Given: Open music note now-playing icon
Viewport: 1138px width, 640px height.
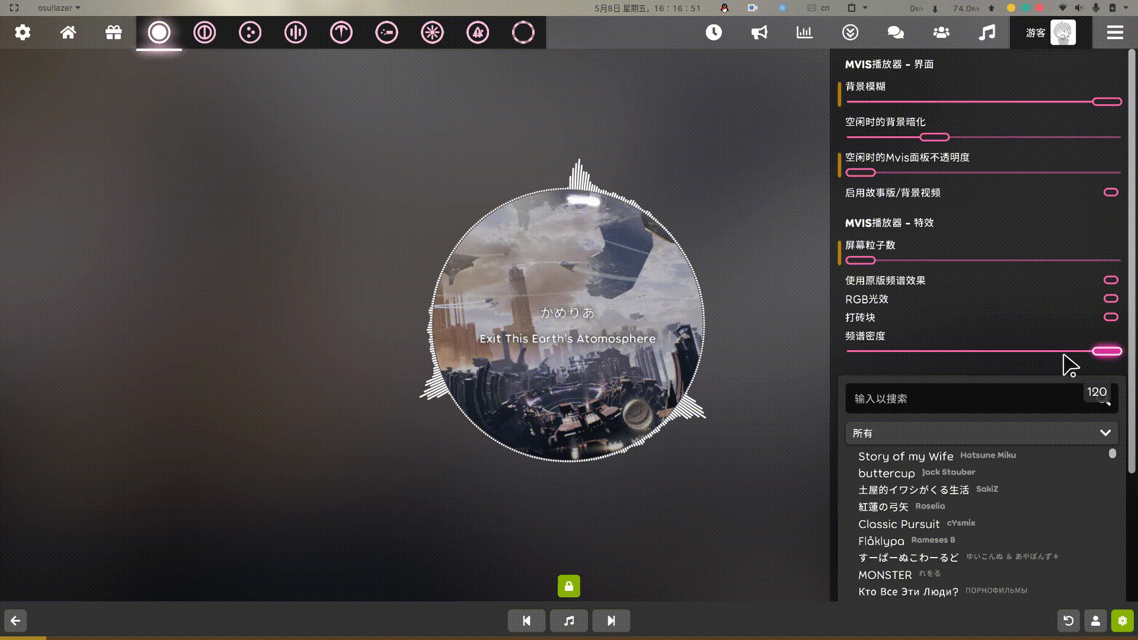Looking at the screenshot, I should click(987, 32).
